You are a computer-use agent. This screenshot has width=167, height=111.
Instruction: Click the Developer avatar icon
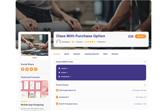58,42
